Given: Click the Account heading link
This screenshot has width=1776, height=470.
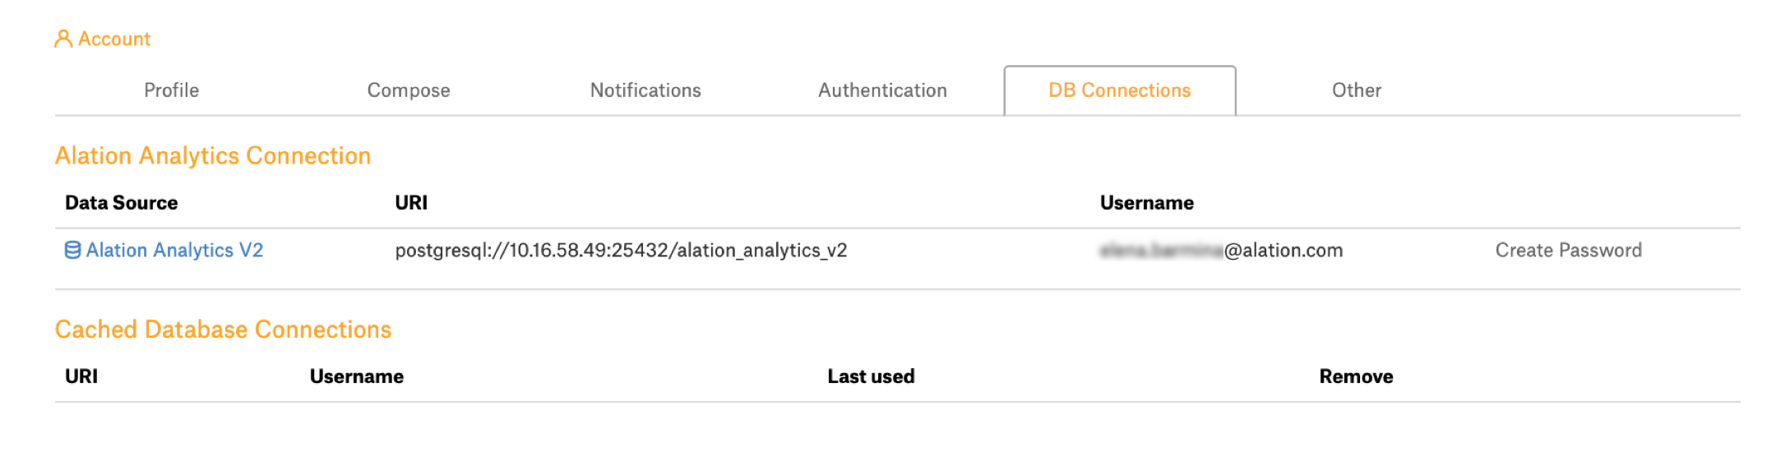Looking at the screenshot, I should (114, 39).
